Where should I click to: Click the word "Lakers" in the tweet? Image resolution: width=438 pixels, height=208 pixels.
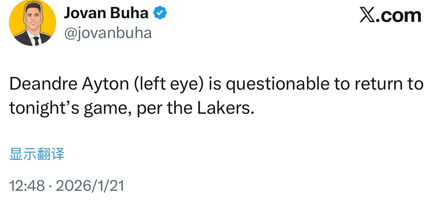click(x=223, y=108)
